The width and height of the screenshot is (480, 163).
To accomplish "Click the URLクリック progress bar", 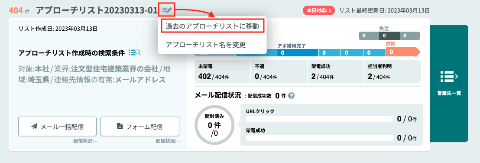I will [319, 119].
